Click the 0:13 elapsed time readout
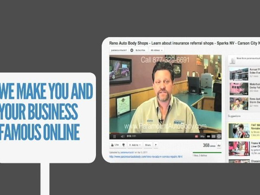This screenshot has height=195, width=260. pyautogui.click(x=129, y=136)
